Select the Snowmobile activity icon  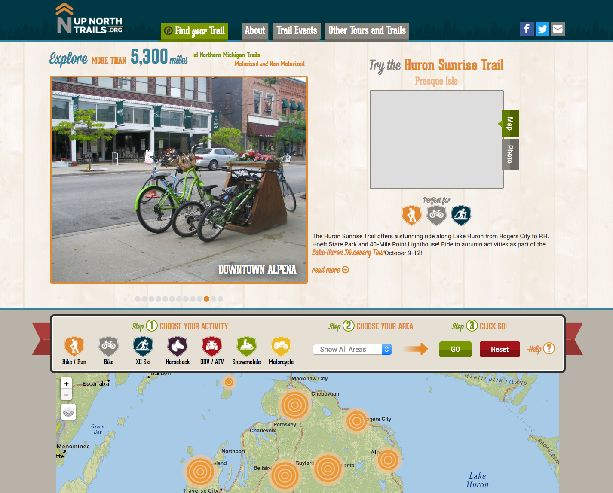tap(246, 346)
